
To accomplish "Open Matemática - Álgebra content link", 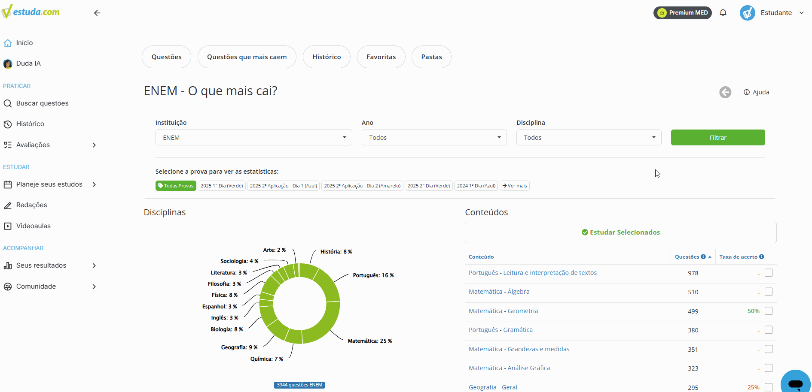I will (499, 292).
